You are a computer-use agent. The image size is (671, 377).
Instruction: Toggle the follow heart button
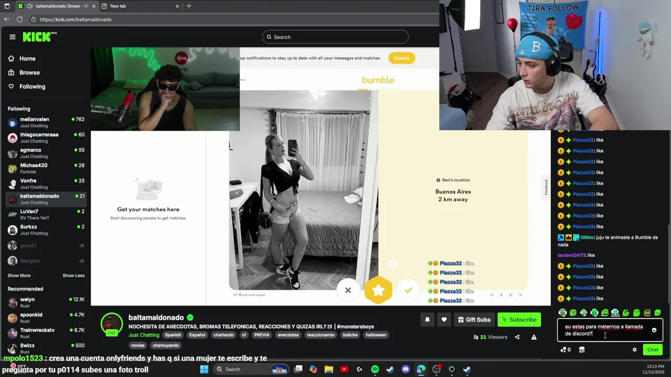[x=444, y=319]
